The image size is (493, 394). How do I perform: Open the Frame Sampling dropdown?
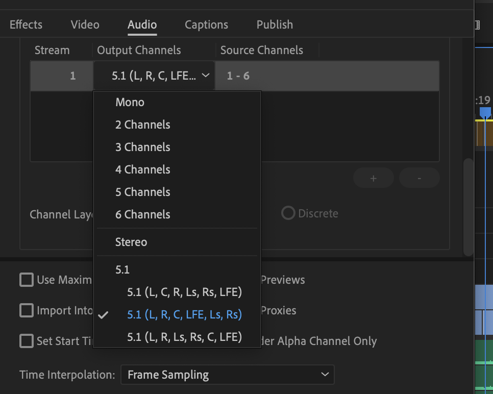227,374
